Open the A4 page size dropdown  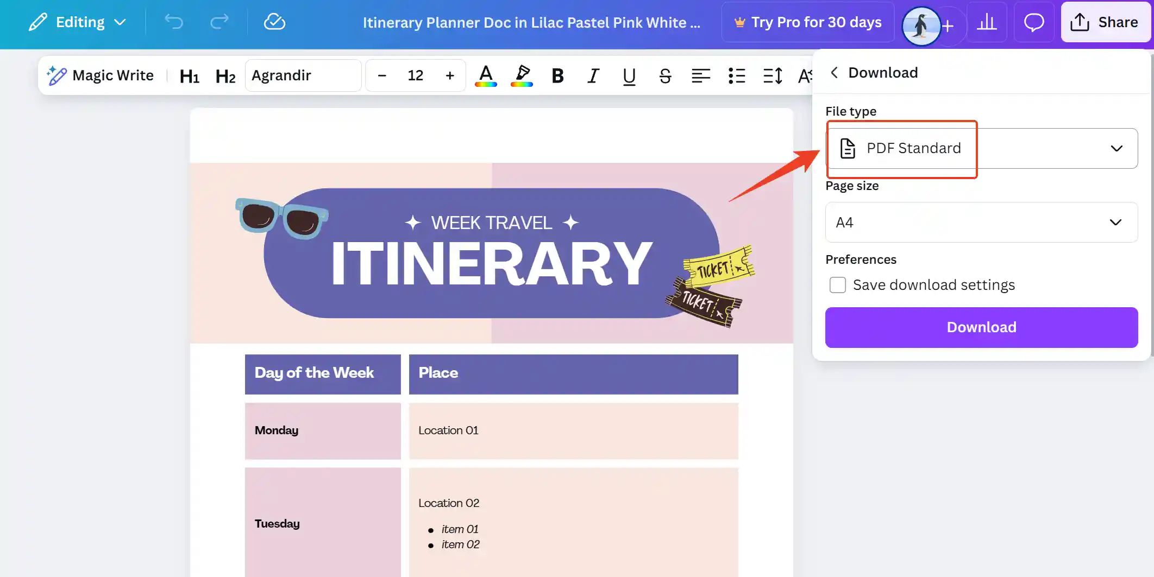pos(981,222)
